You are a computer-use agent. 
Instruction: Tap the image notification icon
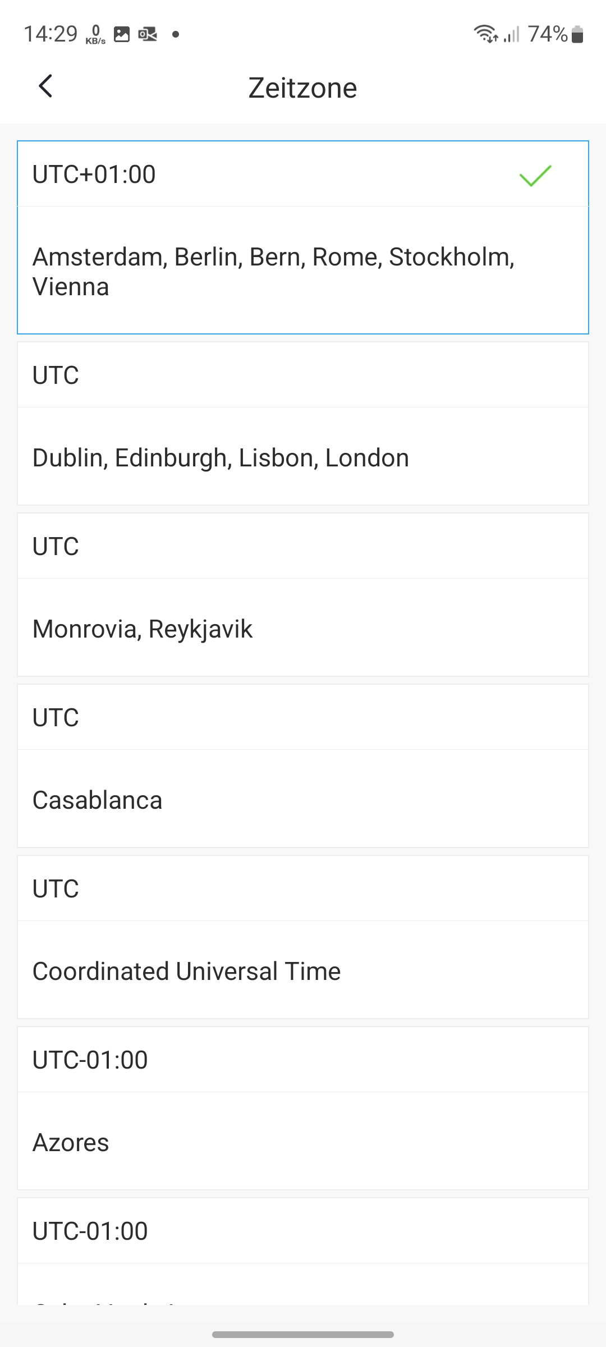[122, 34]
